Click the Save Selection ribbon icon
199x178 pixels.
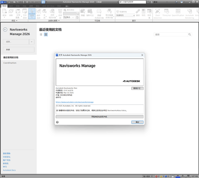38,11
